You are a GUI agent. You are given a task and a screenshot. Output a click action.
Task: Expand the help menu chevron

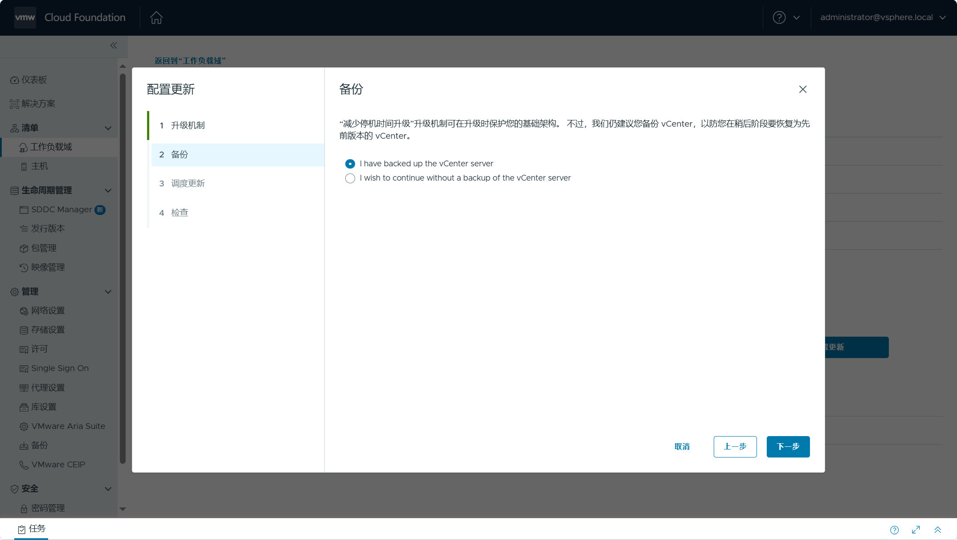coord(797,18)
